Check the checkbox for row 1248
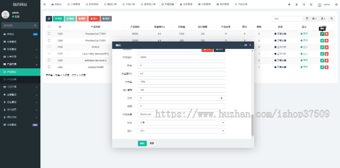The image size is (340, 168). [x=49, y=46]
